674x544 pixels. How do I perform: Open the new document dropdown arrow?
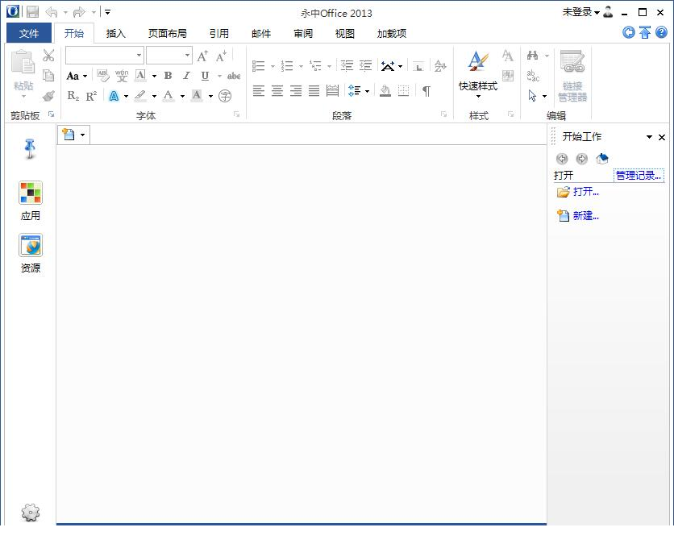click(82, 135)
